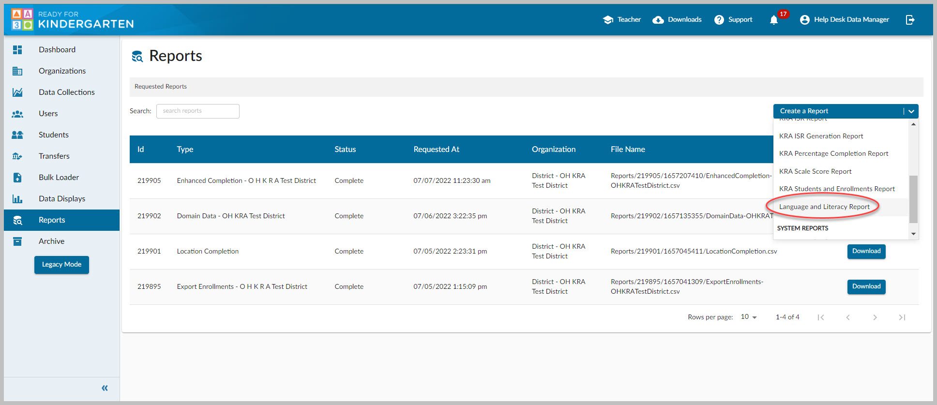Viewport: 937px width, 405px height.
Task: Click the Teacher link in header
Action: (x=629, y=19)
